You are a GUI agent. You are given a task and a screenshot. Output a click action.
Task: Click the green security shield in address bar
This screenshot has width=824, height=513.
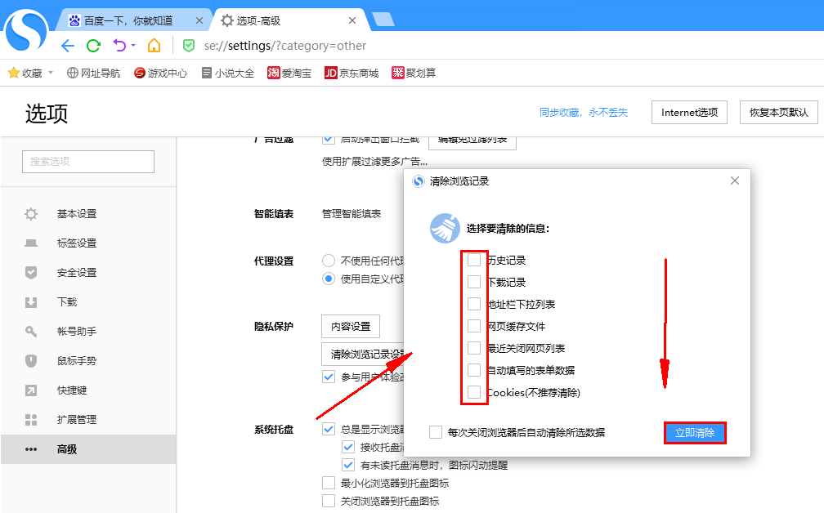pyautogui.click(x=189, y=47)
